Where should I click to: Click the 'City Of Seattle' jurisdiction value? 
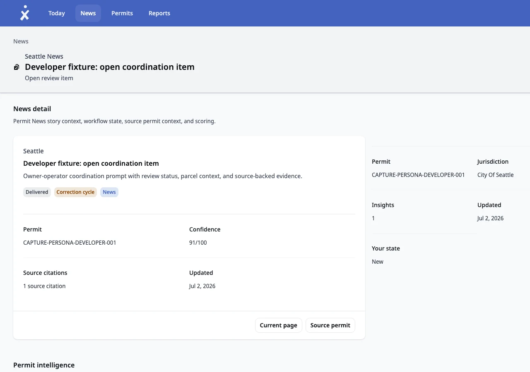tap(496, 175)
